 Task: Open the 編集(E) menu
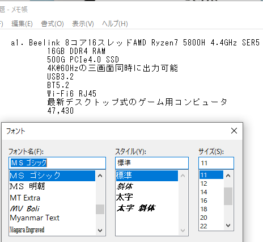(22, 24)
